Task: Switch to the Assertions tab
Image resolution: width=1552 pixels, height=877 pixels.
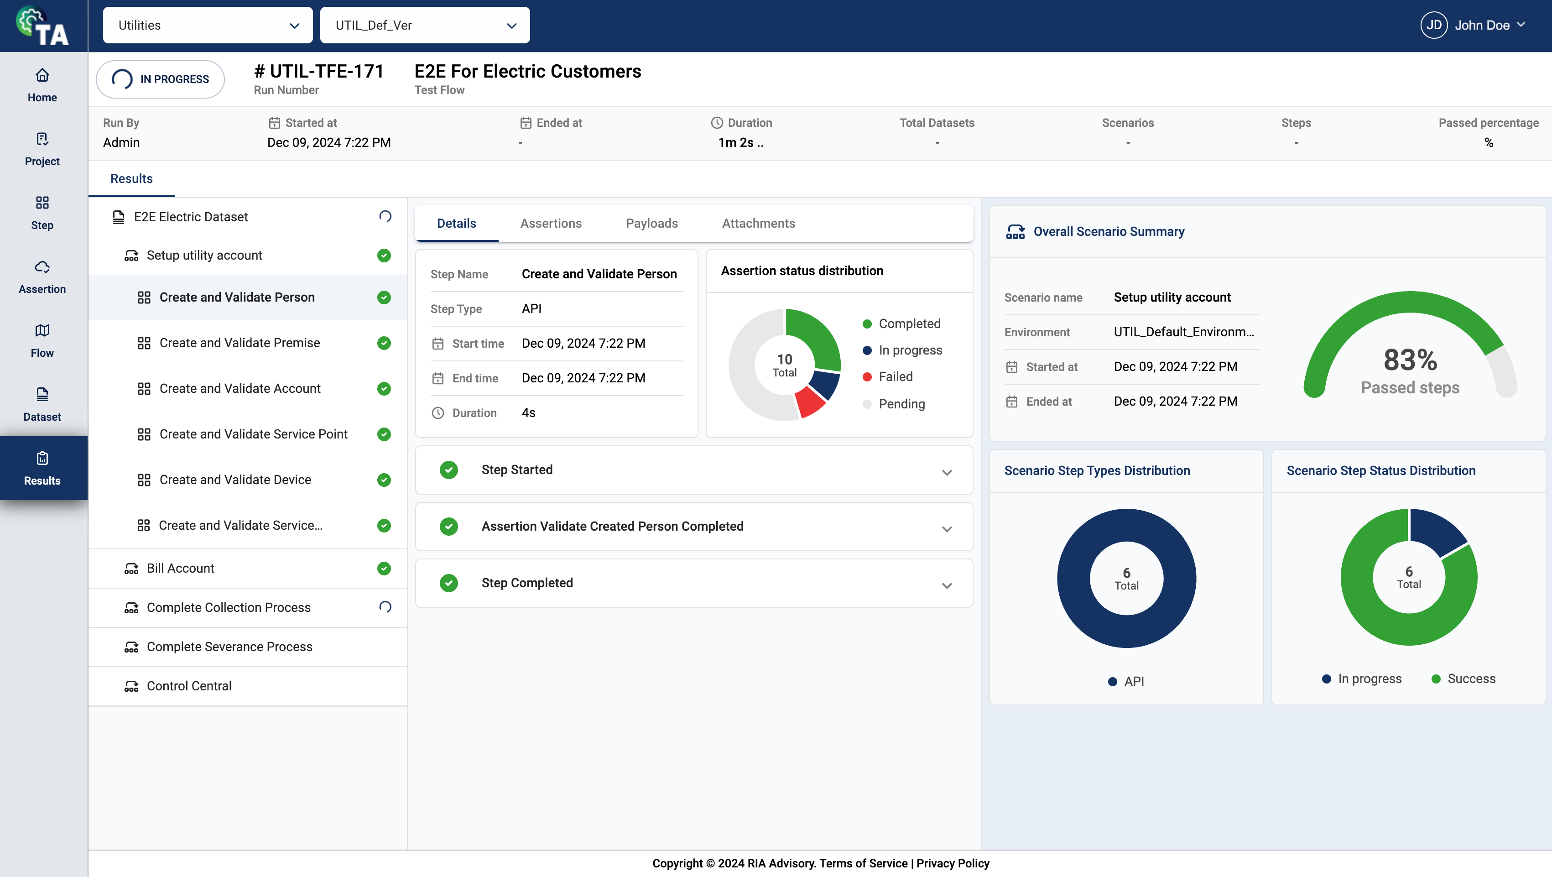Action: (x=551, y=224)
